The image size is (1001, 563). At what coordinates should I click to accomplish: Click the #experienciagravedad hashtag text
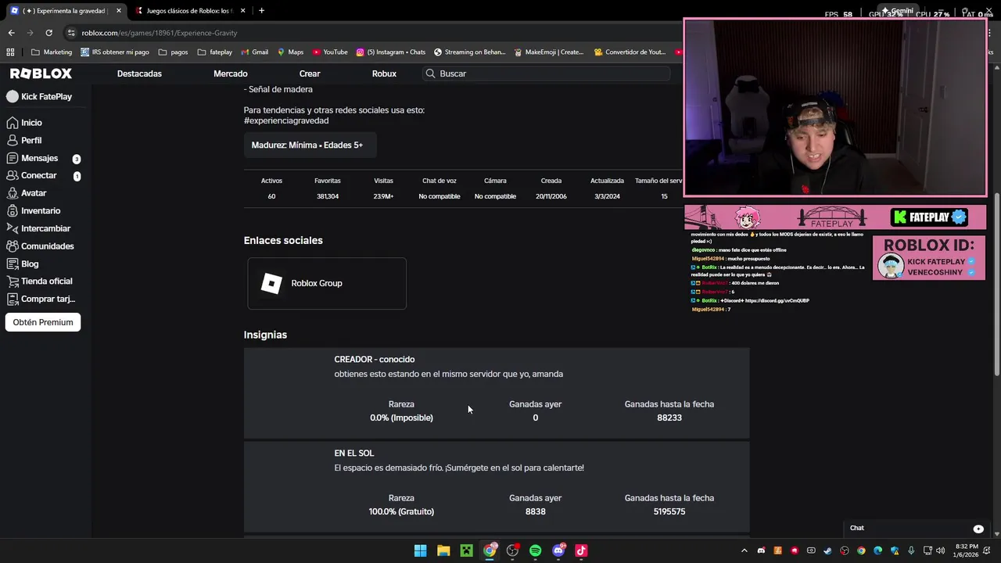286,121
